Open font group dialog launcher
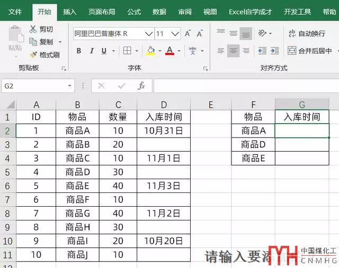The height and width of the screenshot is (268, 339). [206, 69]
